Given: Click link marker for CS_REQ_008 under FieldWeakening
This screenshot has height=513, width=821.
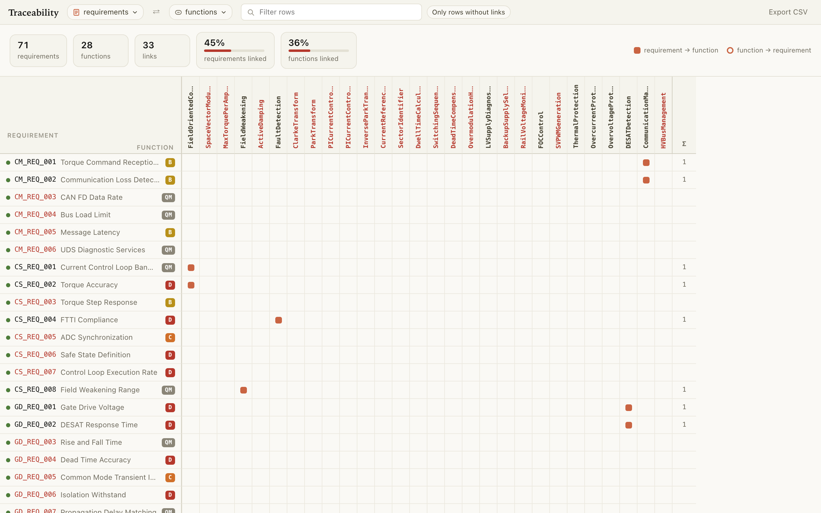Looking at the screenshot, I should point(244,390).
